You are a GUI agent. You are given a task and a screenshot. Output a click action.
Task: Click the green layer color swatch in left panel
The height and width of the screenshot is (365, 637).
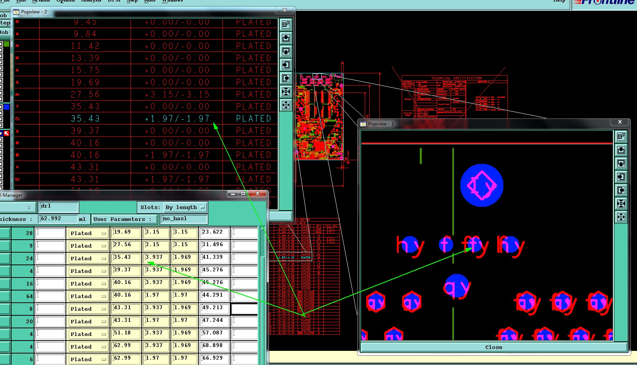[x=7, y=44]
